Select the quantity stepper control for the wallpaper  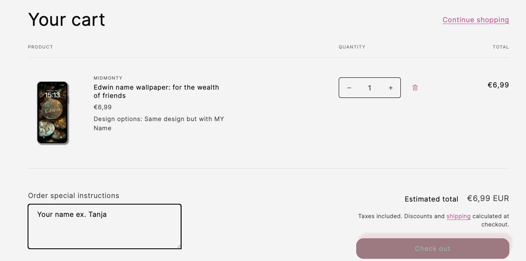coord(369,87)
